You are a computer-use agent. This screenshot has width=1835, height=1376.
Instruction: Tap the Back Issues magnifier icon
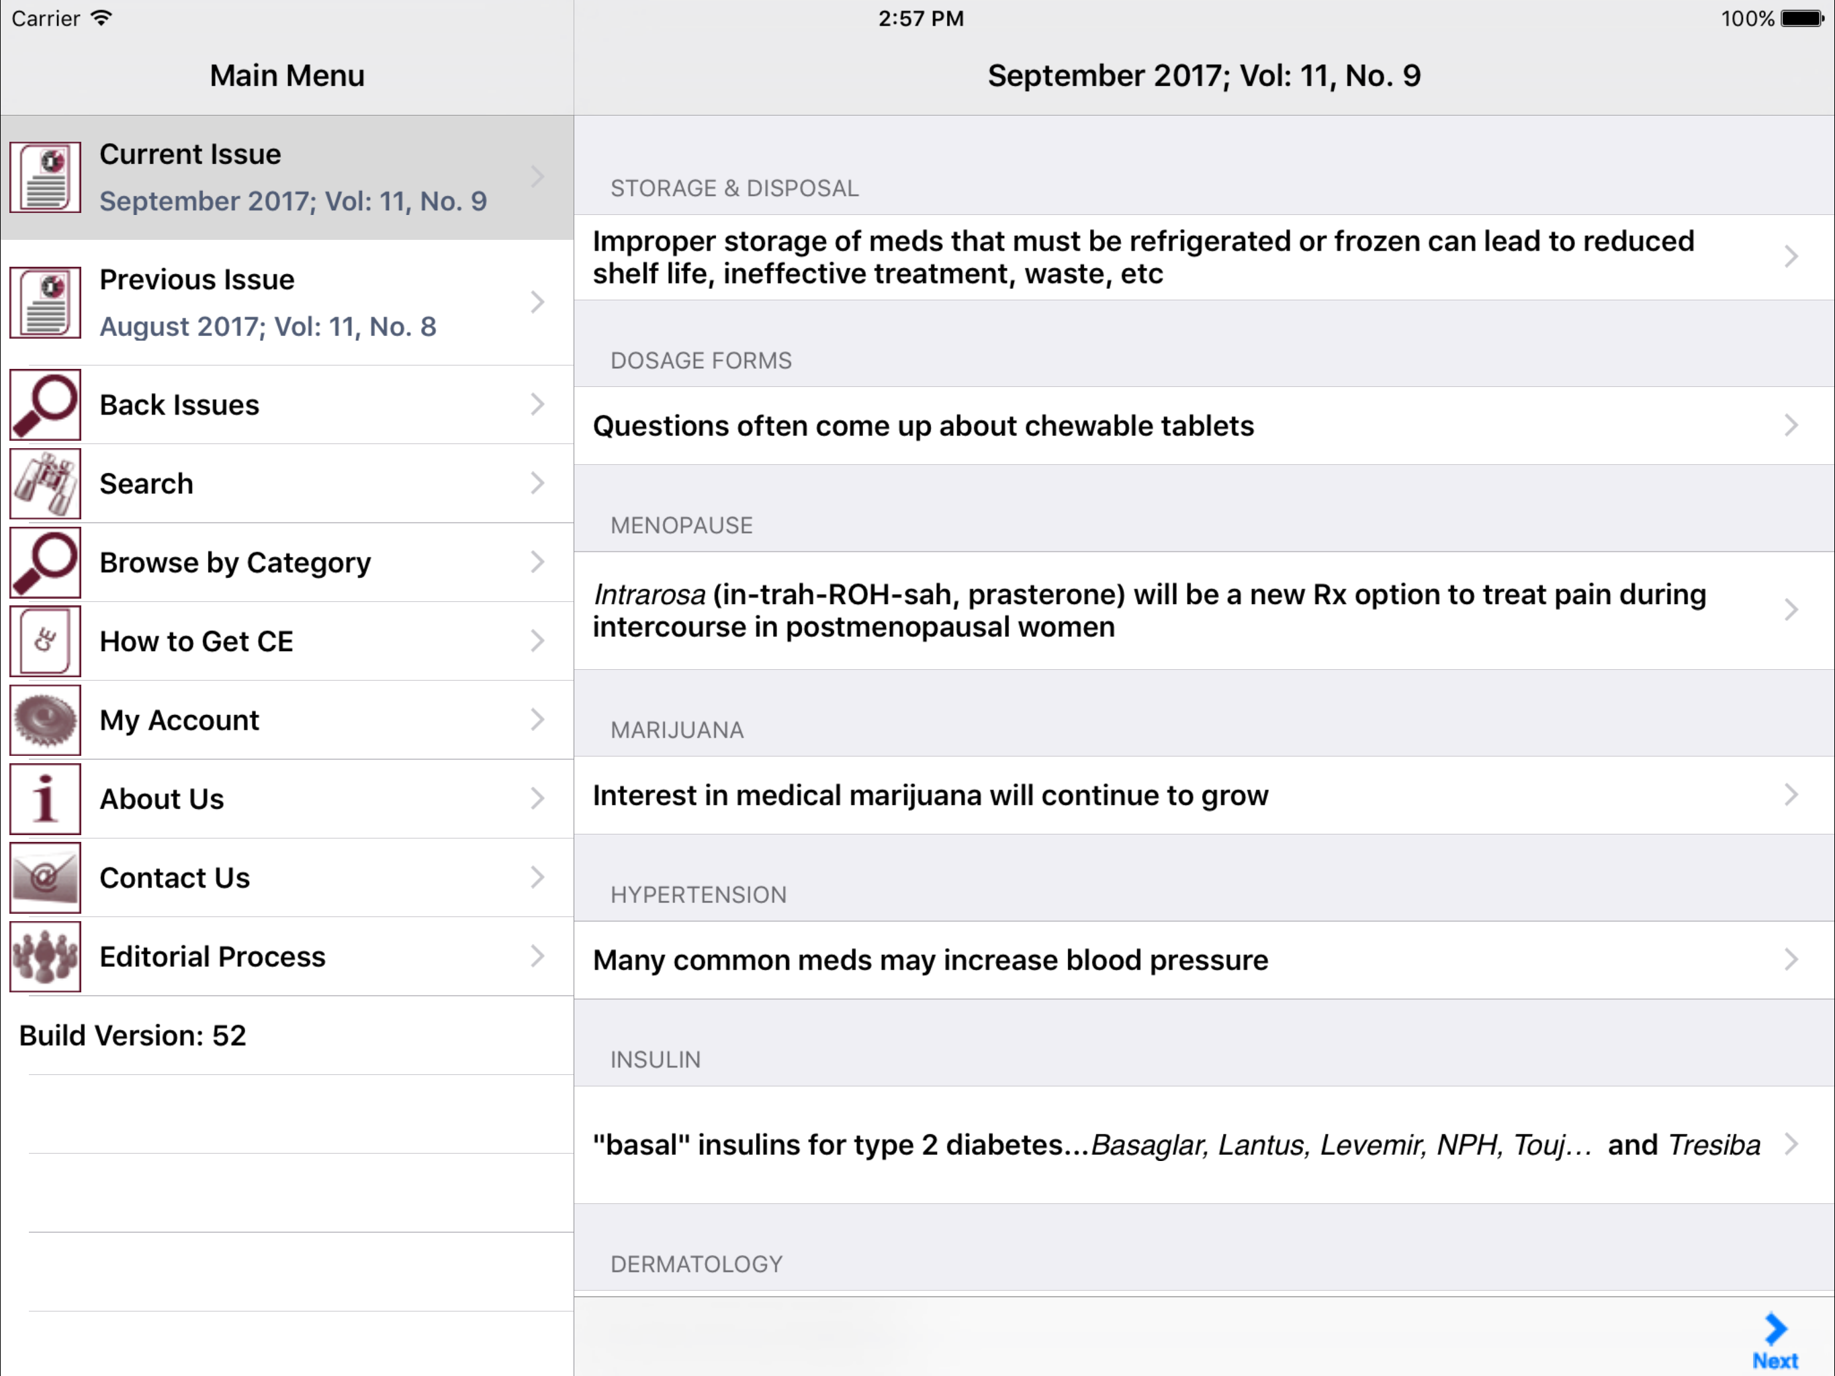click(x=46, y=405)
